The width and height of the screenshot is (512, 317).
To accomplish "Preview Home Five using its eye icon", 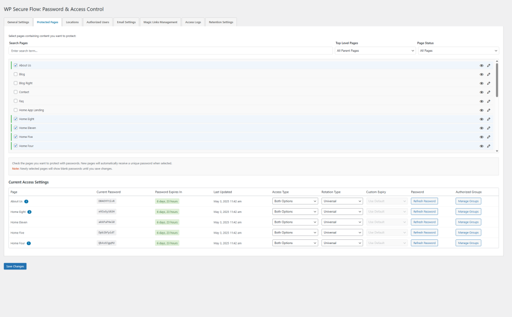I will click(481, 137).
